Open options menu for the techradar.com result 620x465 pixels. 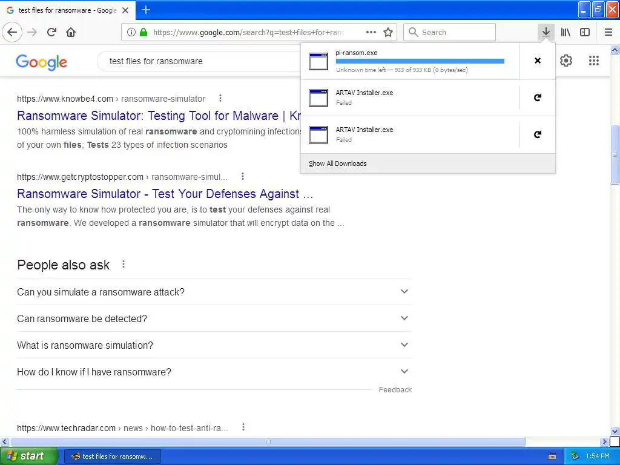point(243,427)
